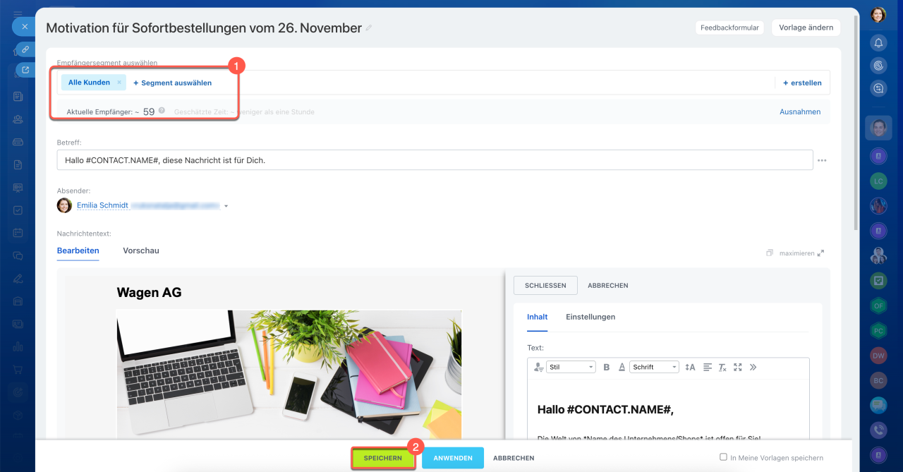Open the contacts group icon in the left menu
Viewport: 903px width, 472px height.
[x=18, y=119]
